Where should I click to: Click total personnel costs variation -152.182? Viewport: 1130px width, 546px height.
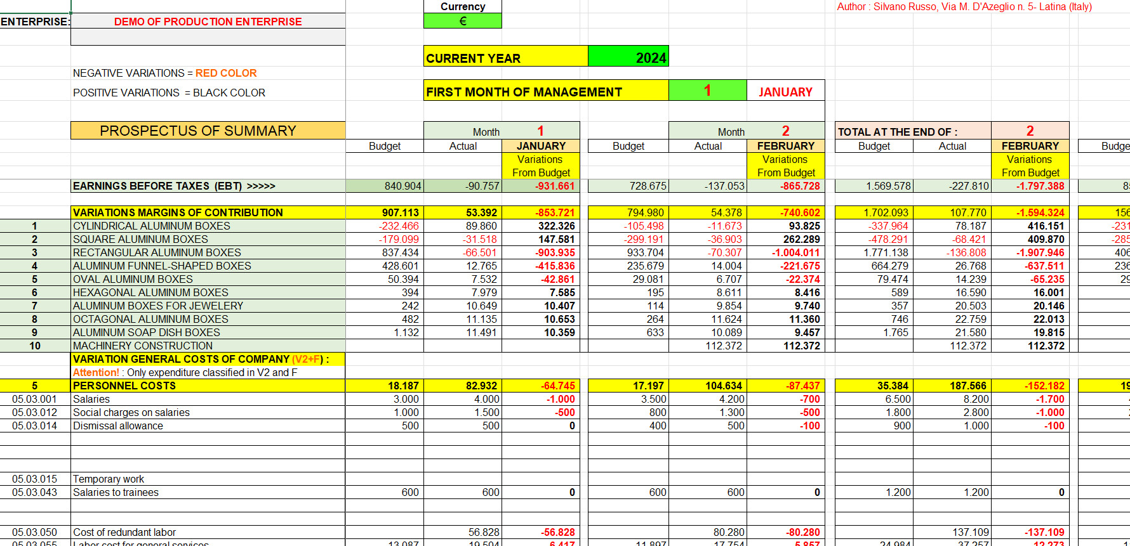point(1030,386)
